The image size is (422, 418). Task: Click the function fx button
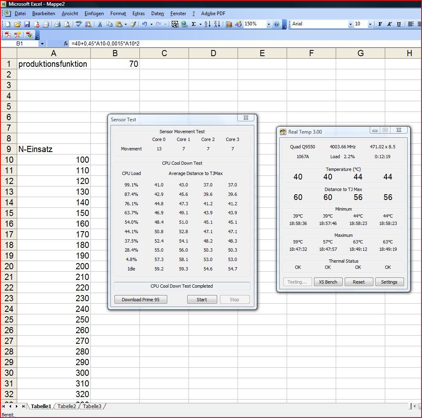pos(66,44)
